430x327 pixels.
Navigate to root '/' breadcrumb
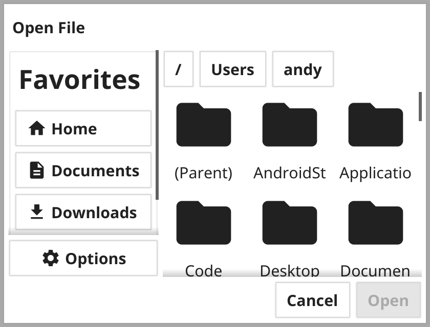178,69
